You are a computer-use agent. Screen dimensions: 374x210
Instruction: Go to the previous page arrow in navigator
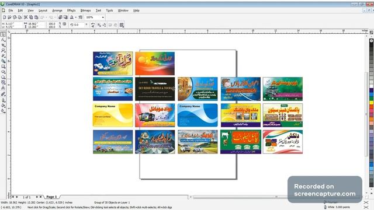pos(17,197)
